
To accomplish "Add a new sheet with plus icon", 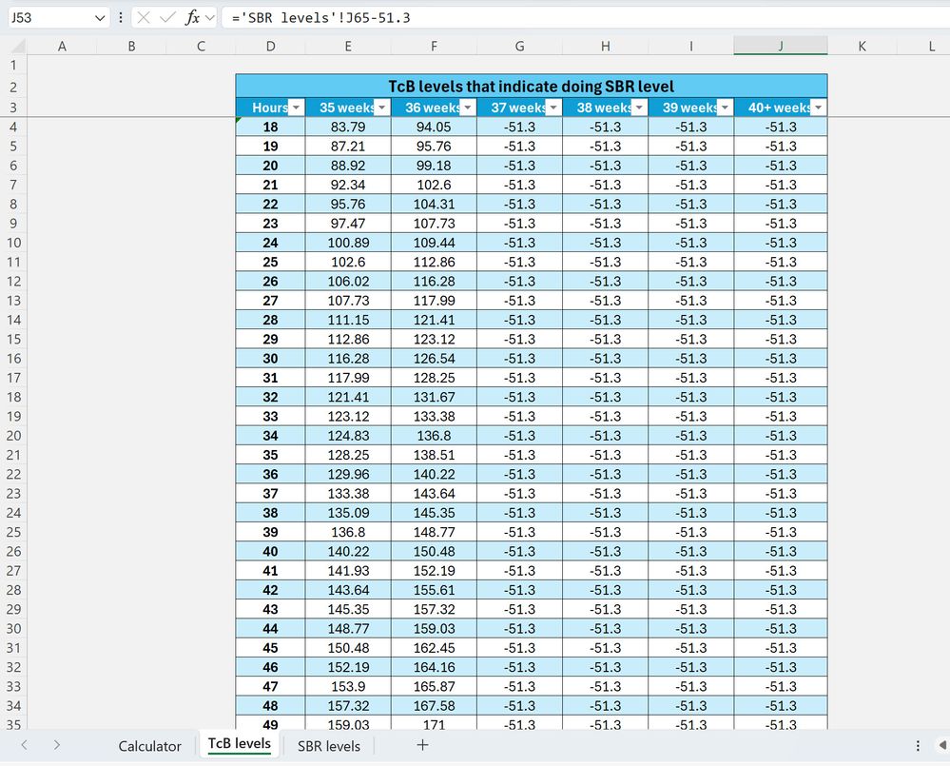I will coord(423,745).
